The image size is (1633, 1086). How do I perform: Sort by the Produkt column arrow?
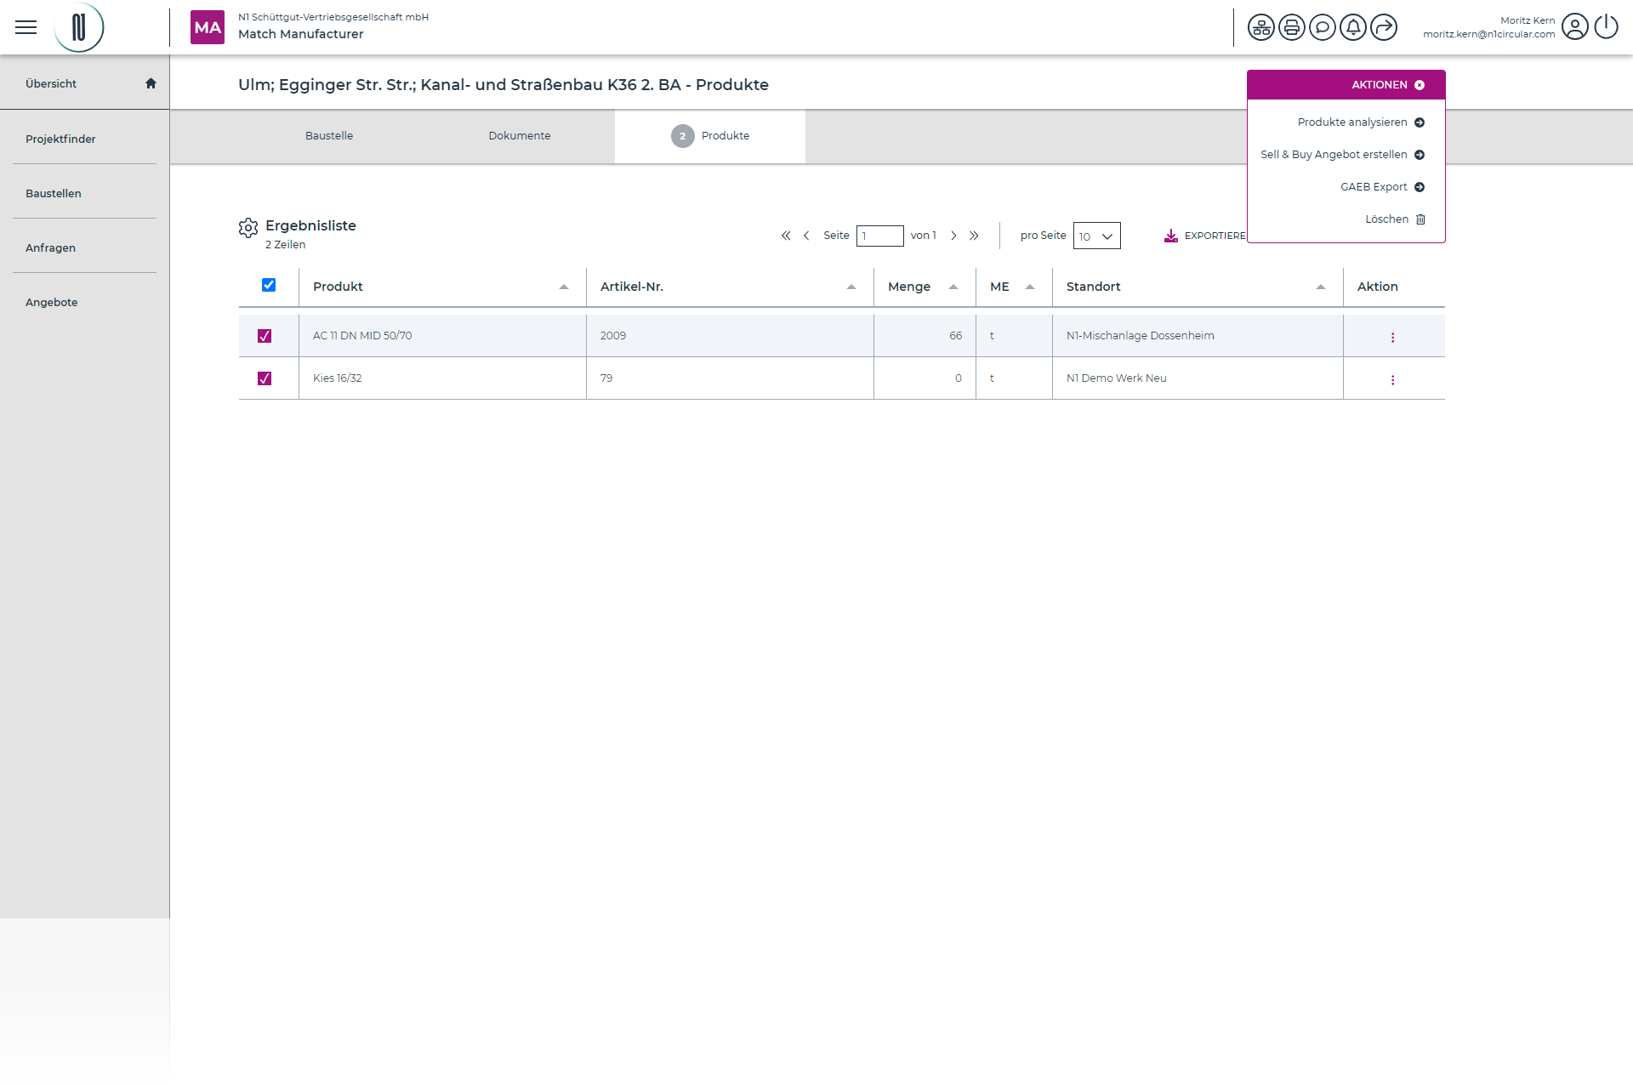pyautogui.click(x=563, y=287)
